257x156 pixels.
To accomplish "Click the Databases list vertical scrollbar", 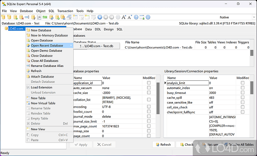I will tap(252, 52).
